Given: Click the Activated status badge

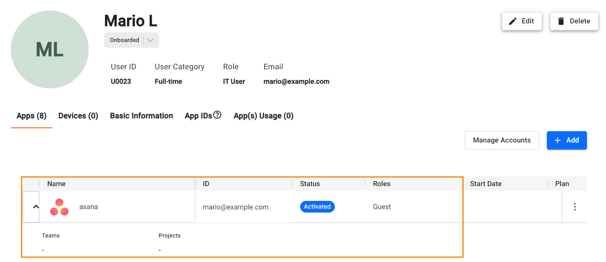Looking at the screenshot, I should (317, 207).
